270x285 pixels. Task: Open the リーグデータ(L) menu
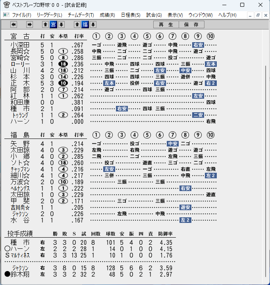coord(50,15)
